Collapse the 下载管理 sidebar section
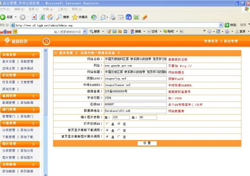Screen dimensions: 250x176 pos(33,123)
